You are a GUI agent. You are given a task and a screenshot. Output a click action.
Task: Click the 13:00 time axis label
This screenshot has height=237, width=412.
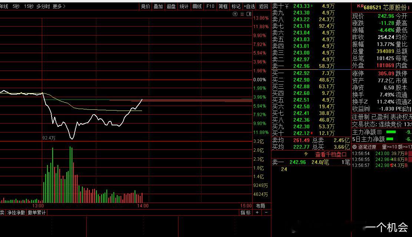point(38,206)
